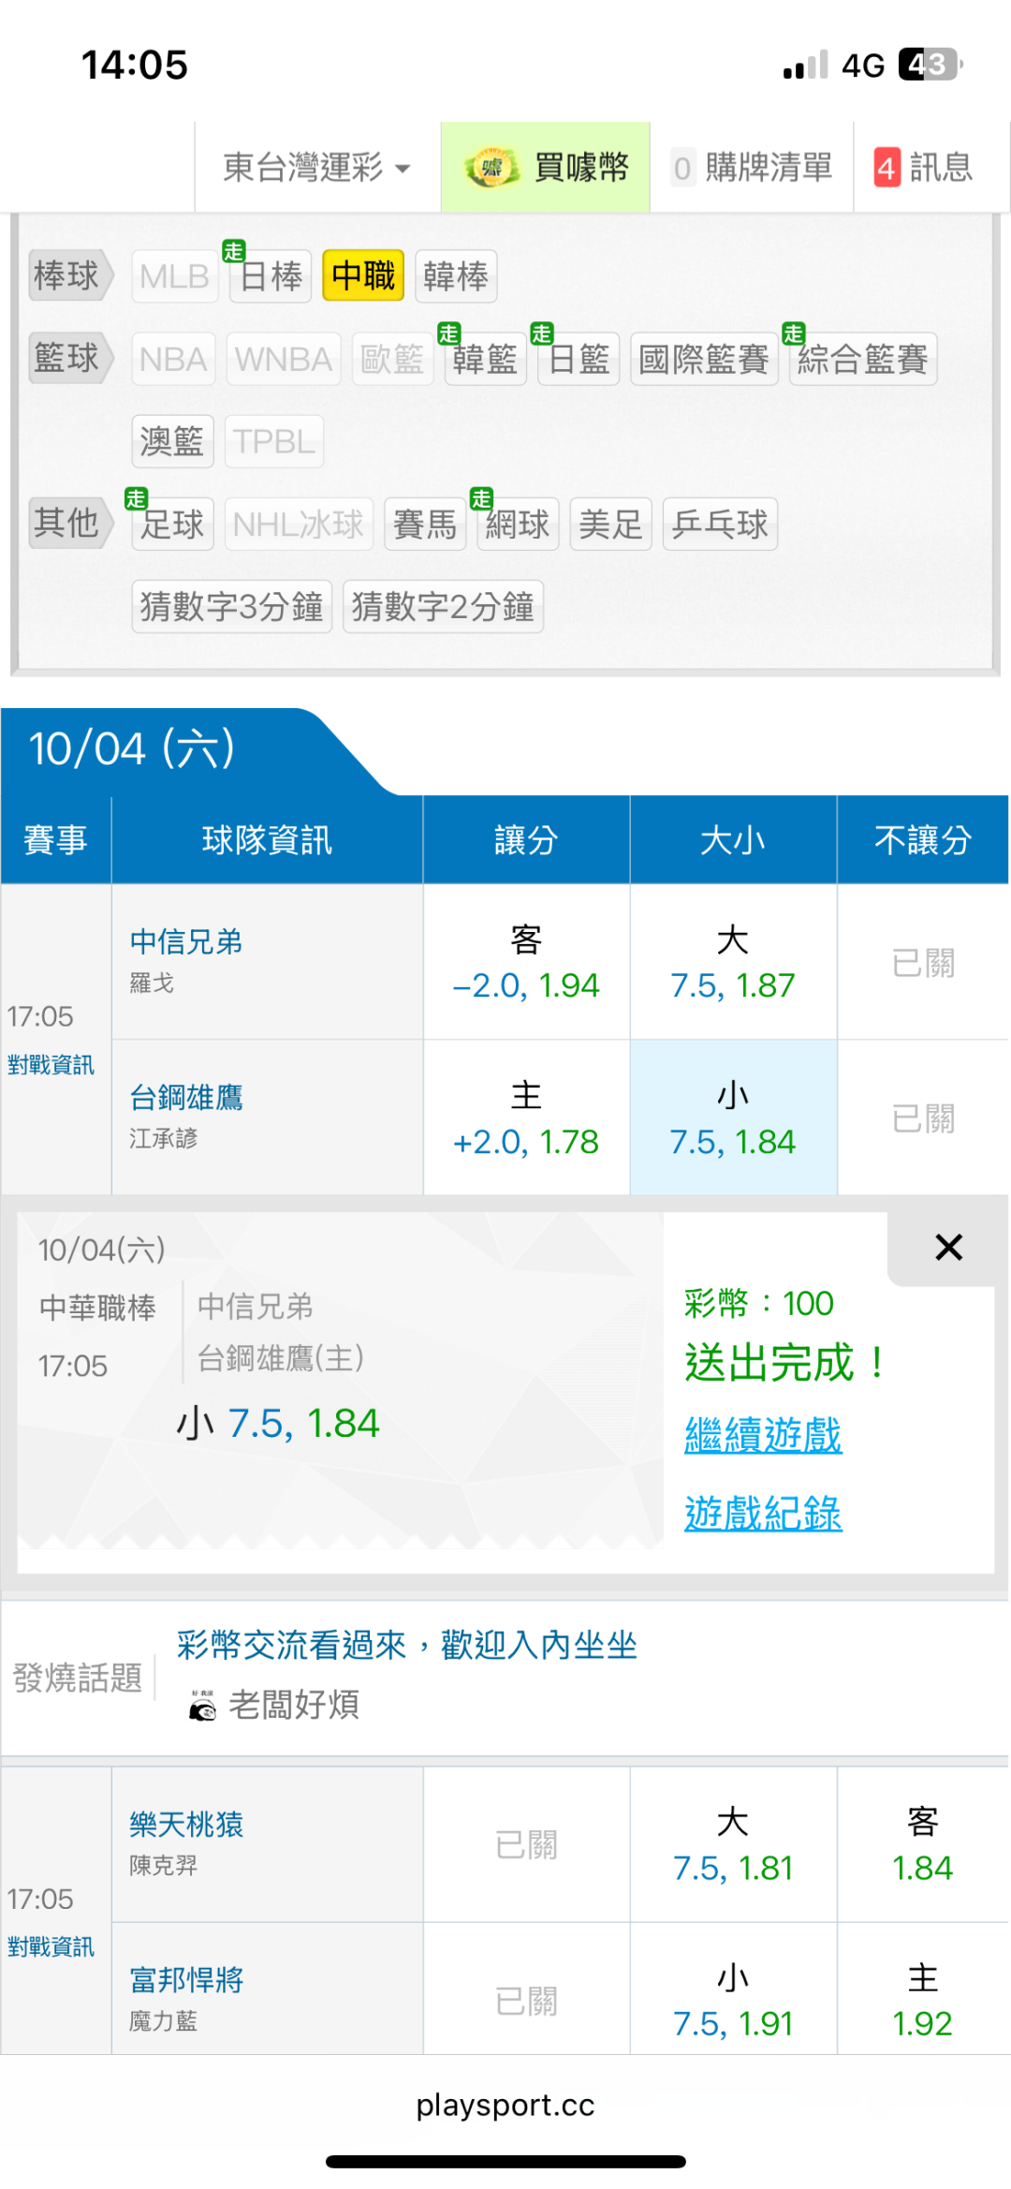Viewport: 1011px width, 2189px height.
Task: Open 樂天桃猿 team info link
Action: tap(186, 1824)
